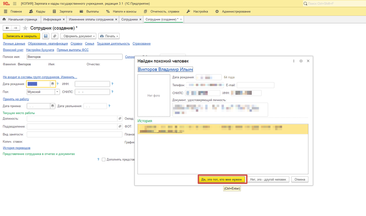This screenshot has height=216, width=366.
Task: Close the Сотрудник (создание) tab
Action: point(181,20)
